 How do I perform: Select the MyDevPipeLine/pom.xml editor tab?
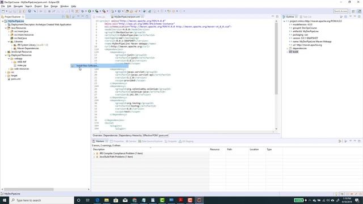(127, 16)
